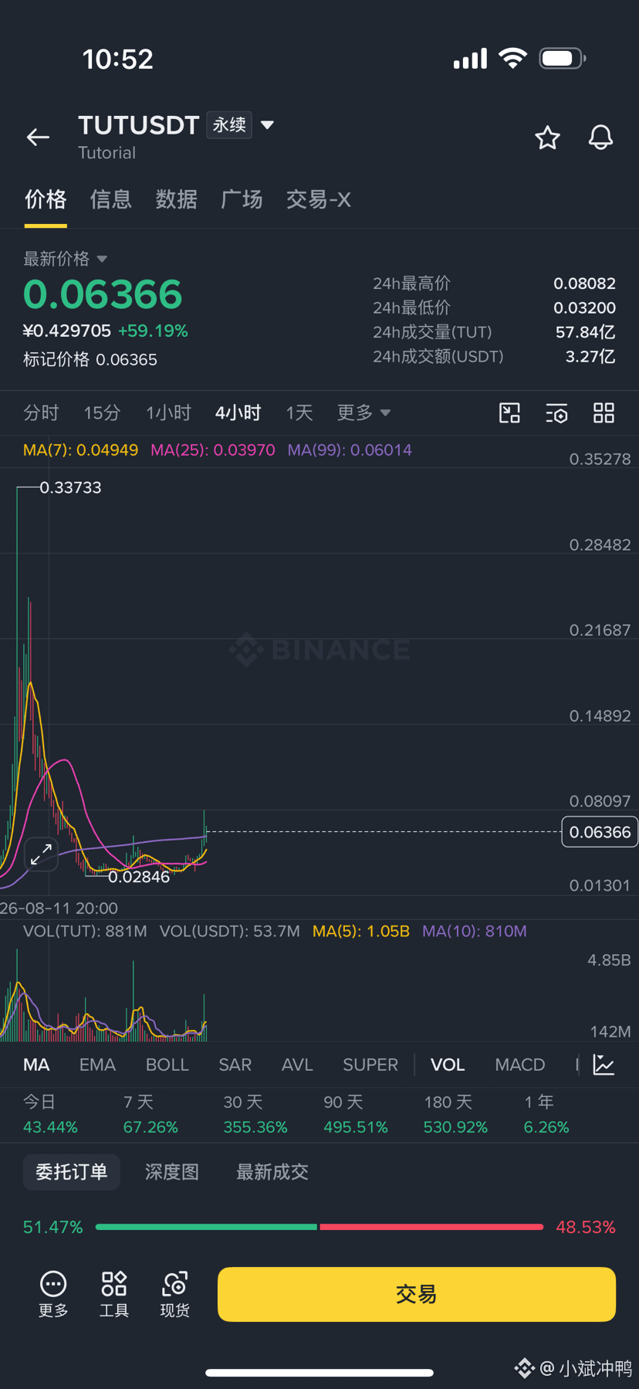Tap the 0.33733 chart high marker
Viewport: 639px width, 1389px height.
pyautogui.click(x=70, y=487)
